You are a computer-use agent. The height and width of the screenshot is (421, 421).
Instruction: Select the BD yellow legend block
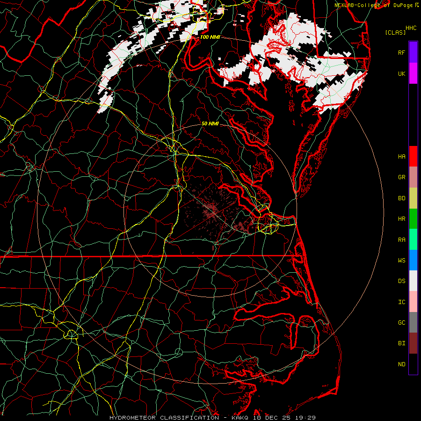click(x=413, y=198)
